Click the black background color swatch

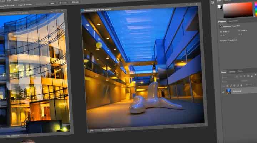pyautogui.click(x=221, y=8)
